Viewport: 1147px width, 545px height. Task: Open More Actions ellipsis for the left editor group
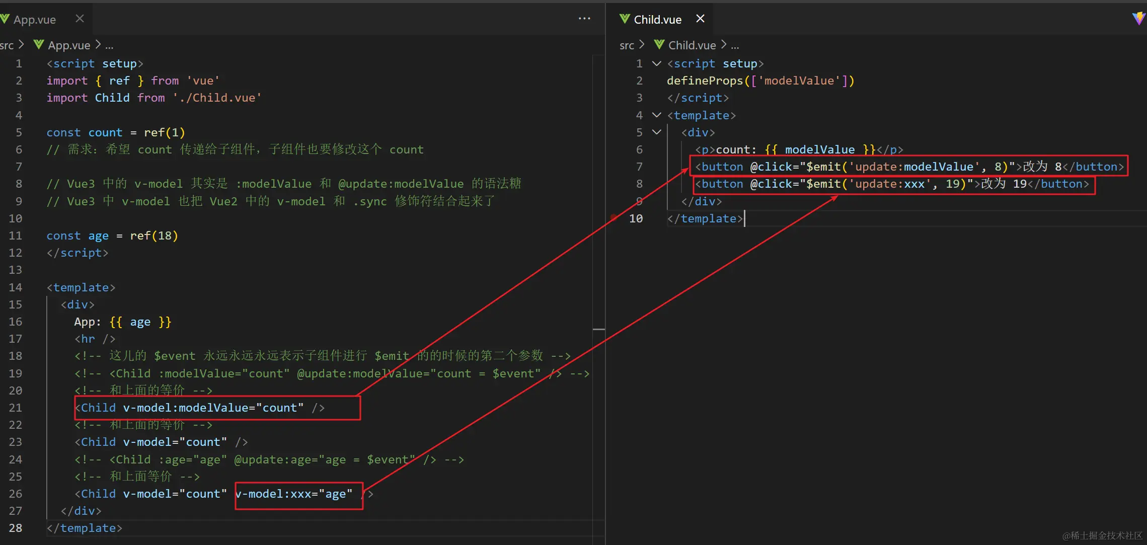tap(584, 19)
